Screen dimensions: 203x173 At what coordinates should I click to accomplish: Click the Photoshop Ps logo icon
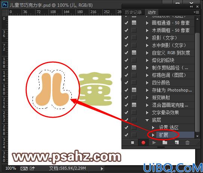click(x=5, y=5)
